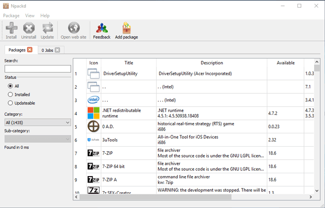
Task: Click the 7-ZIP 64 bit package icon
Action: click(x=94, y=166)
